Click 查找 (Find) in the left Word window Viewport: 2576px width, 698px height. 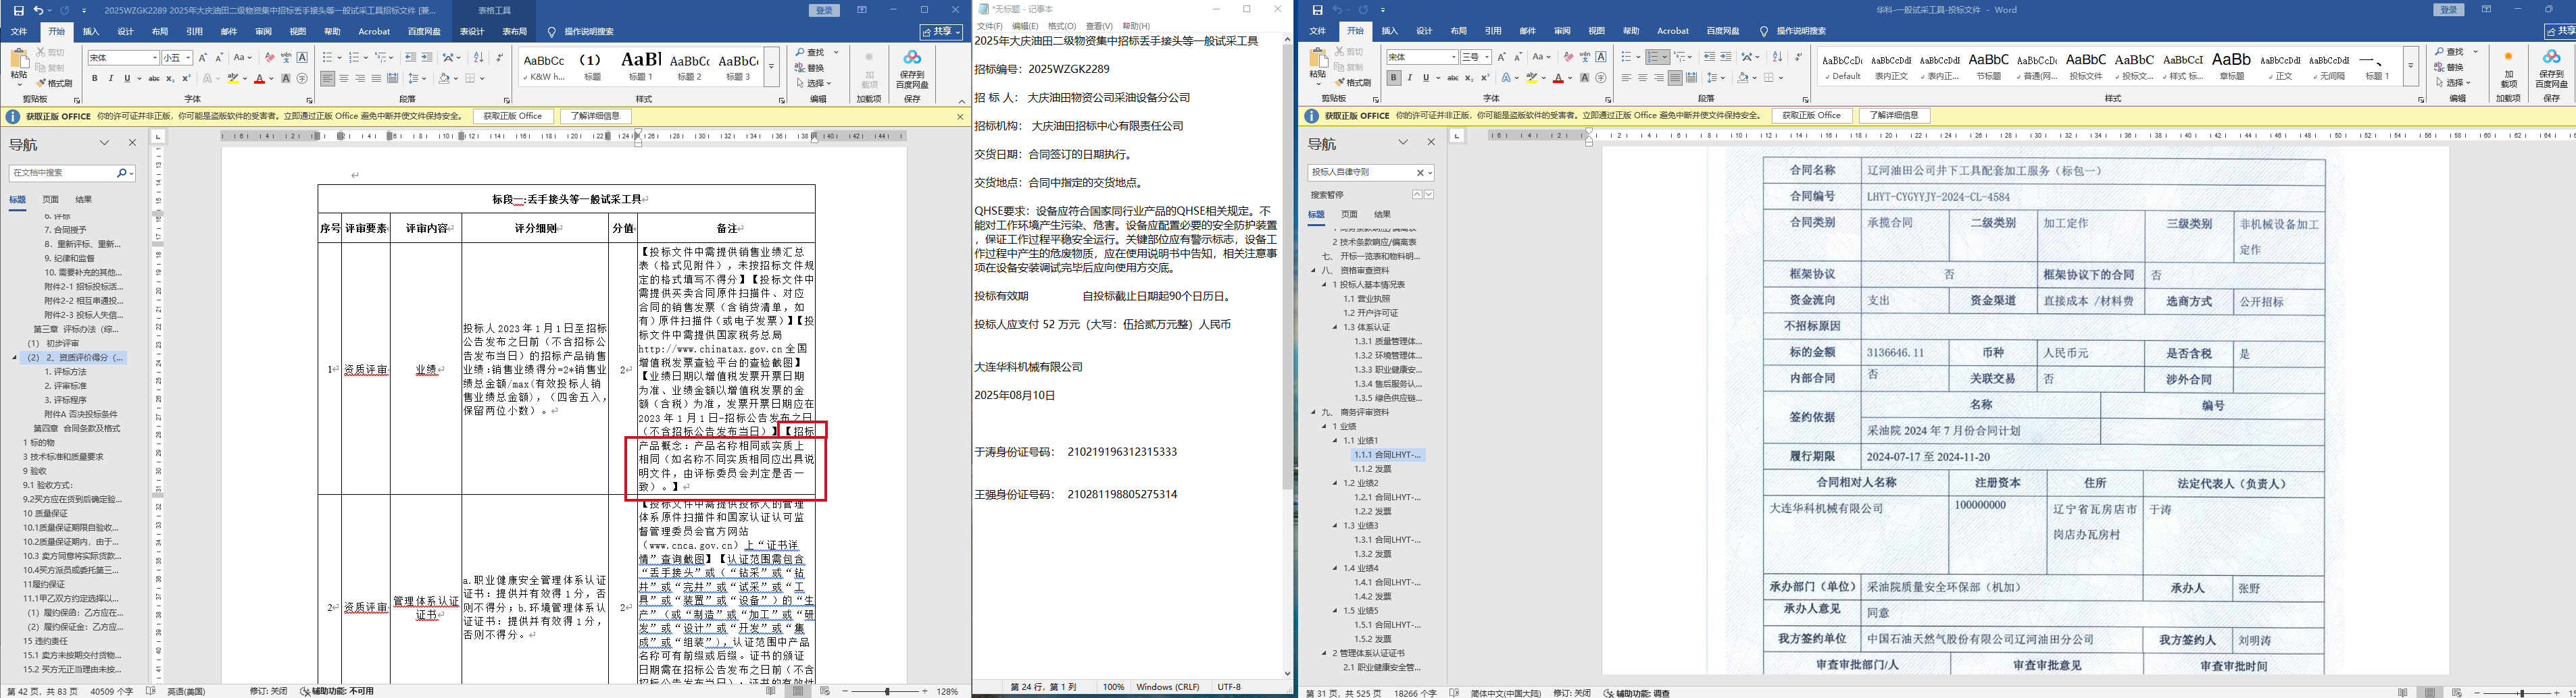coord(810,52)
